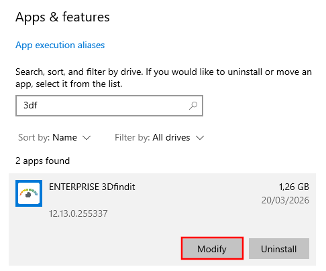The image size is (326, 271).
Task: Click the '2 apps found' result count
Action: point(42,161)
